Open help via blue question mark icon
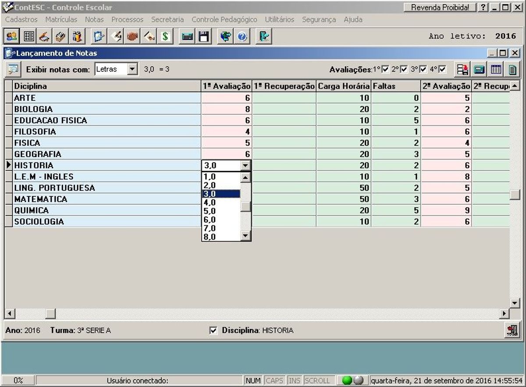This screenshot has height=387, width=526. 242,37
